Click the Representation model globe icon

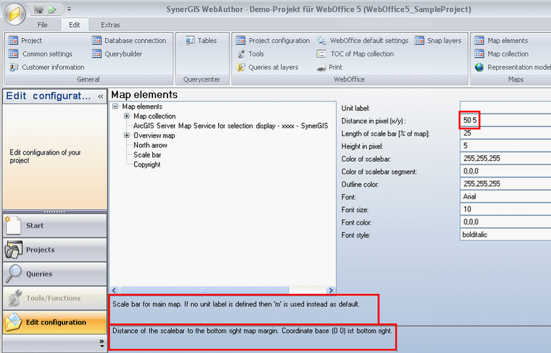point(479,67)
